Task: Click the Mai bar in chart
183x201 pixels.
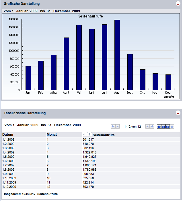Action: [x=79, y=58]
